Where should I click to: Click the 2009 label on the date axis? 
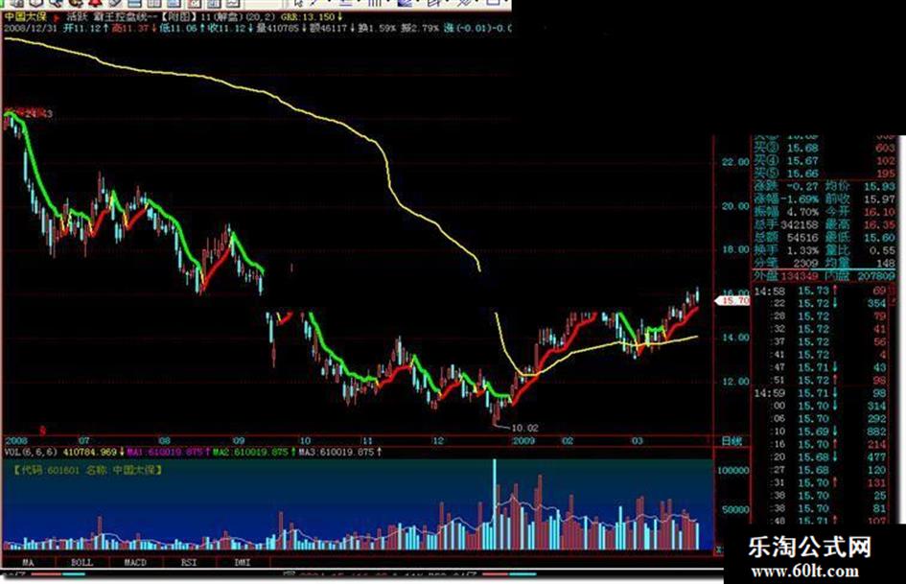click(x=523, y=440)
